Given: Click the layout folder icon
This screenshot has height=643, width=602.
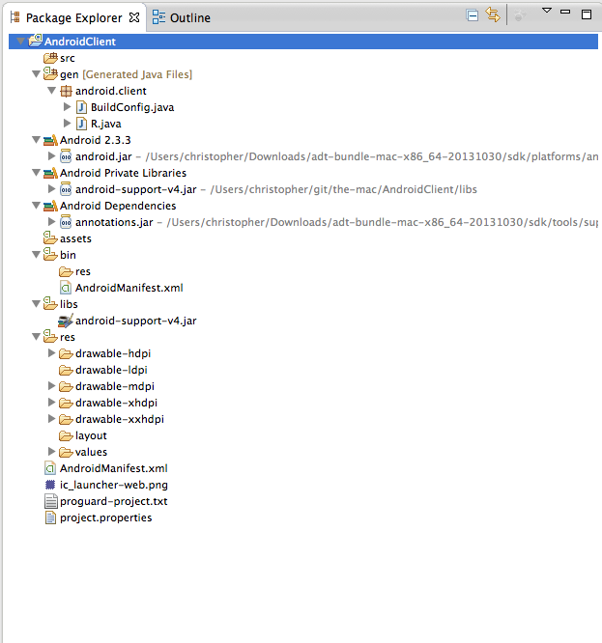Looking at the screenshot, I should click(x=66, y=436).
